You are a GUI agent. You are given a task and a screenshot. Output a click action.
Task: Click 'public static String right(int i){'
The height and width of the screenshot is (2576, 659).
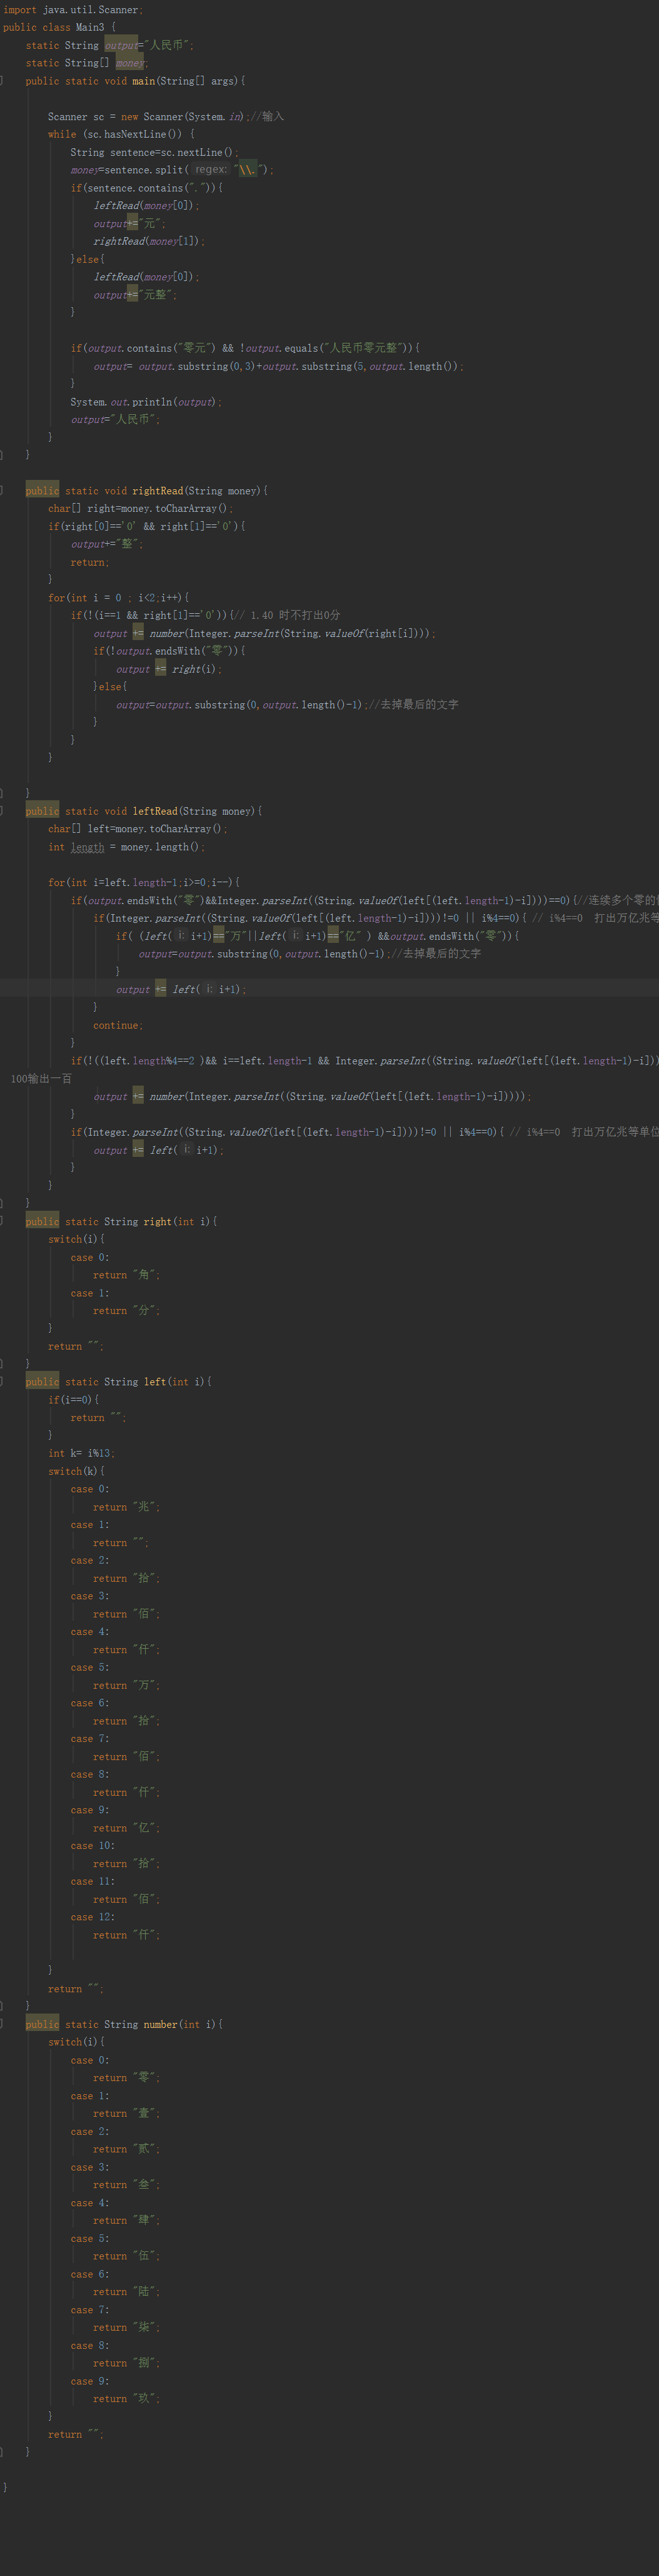tap(122, 1222)
